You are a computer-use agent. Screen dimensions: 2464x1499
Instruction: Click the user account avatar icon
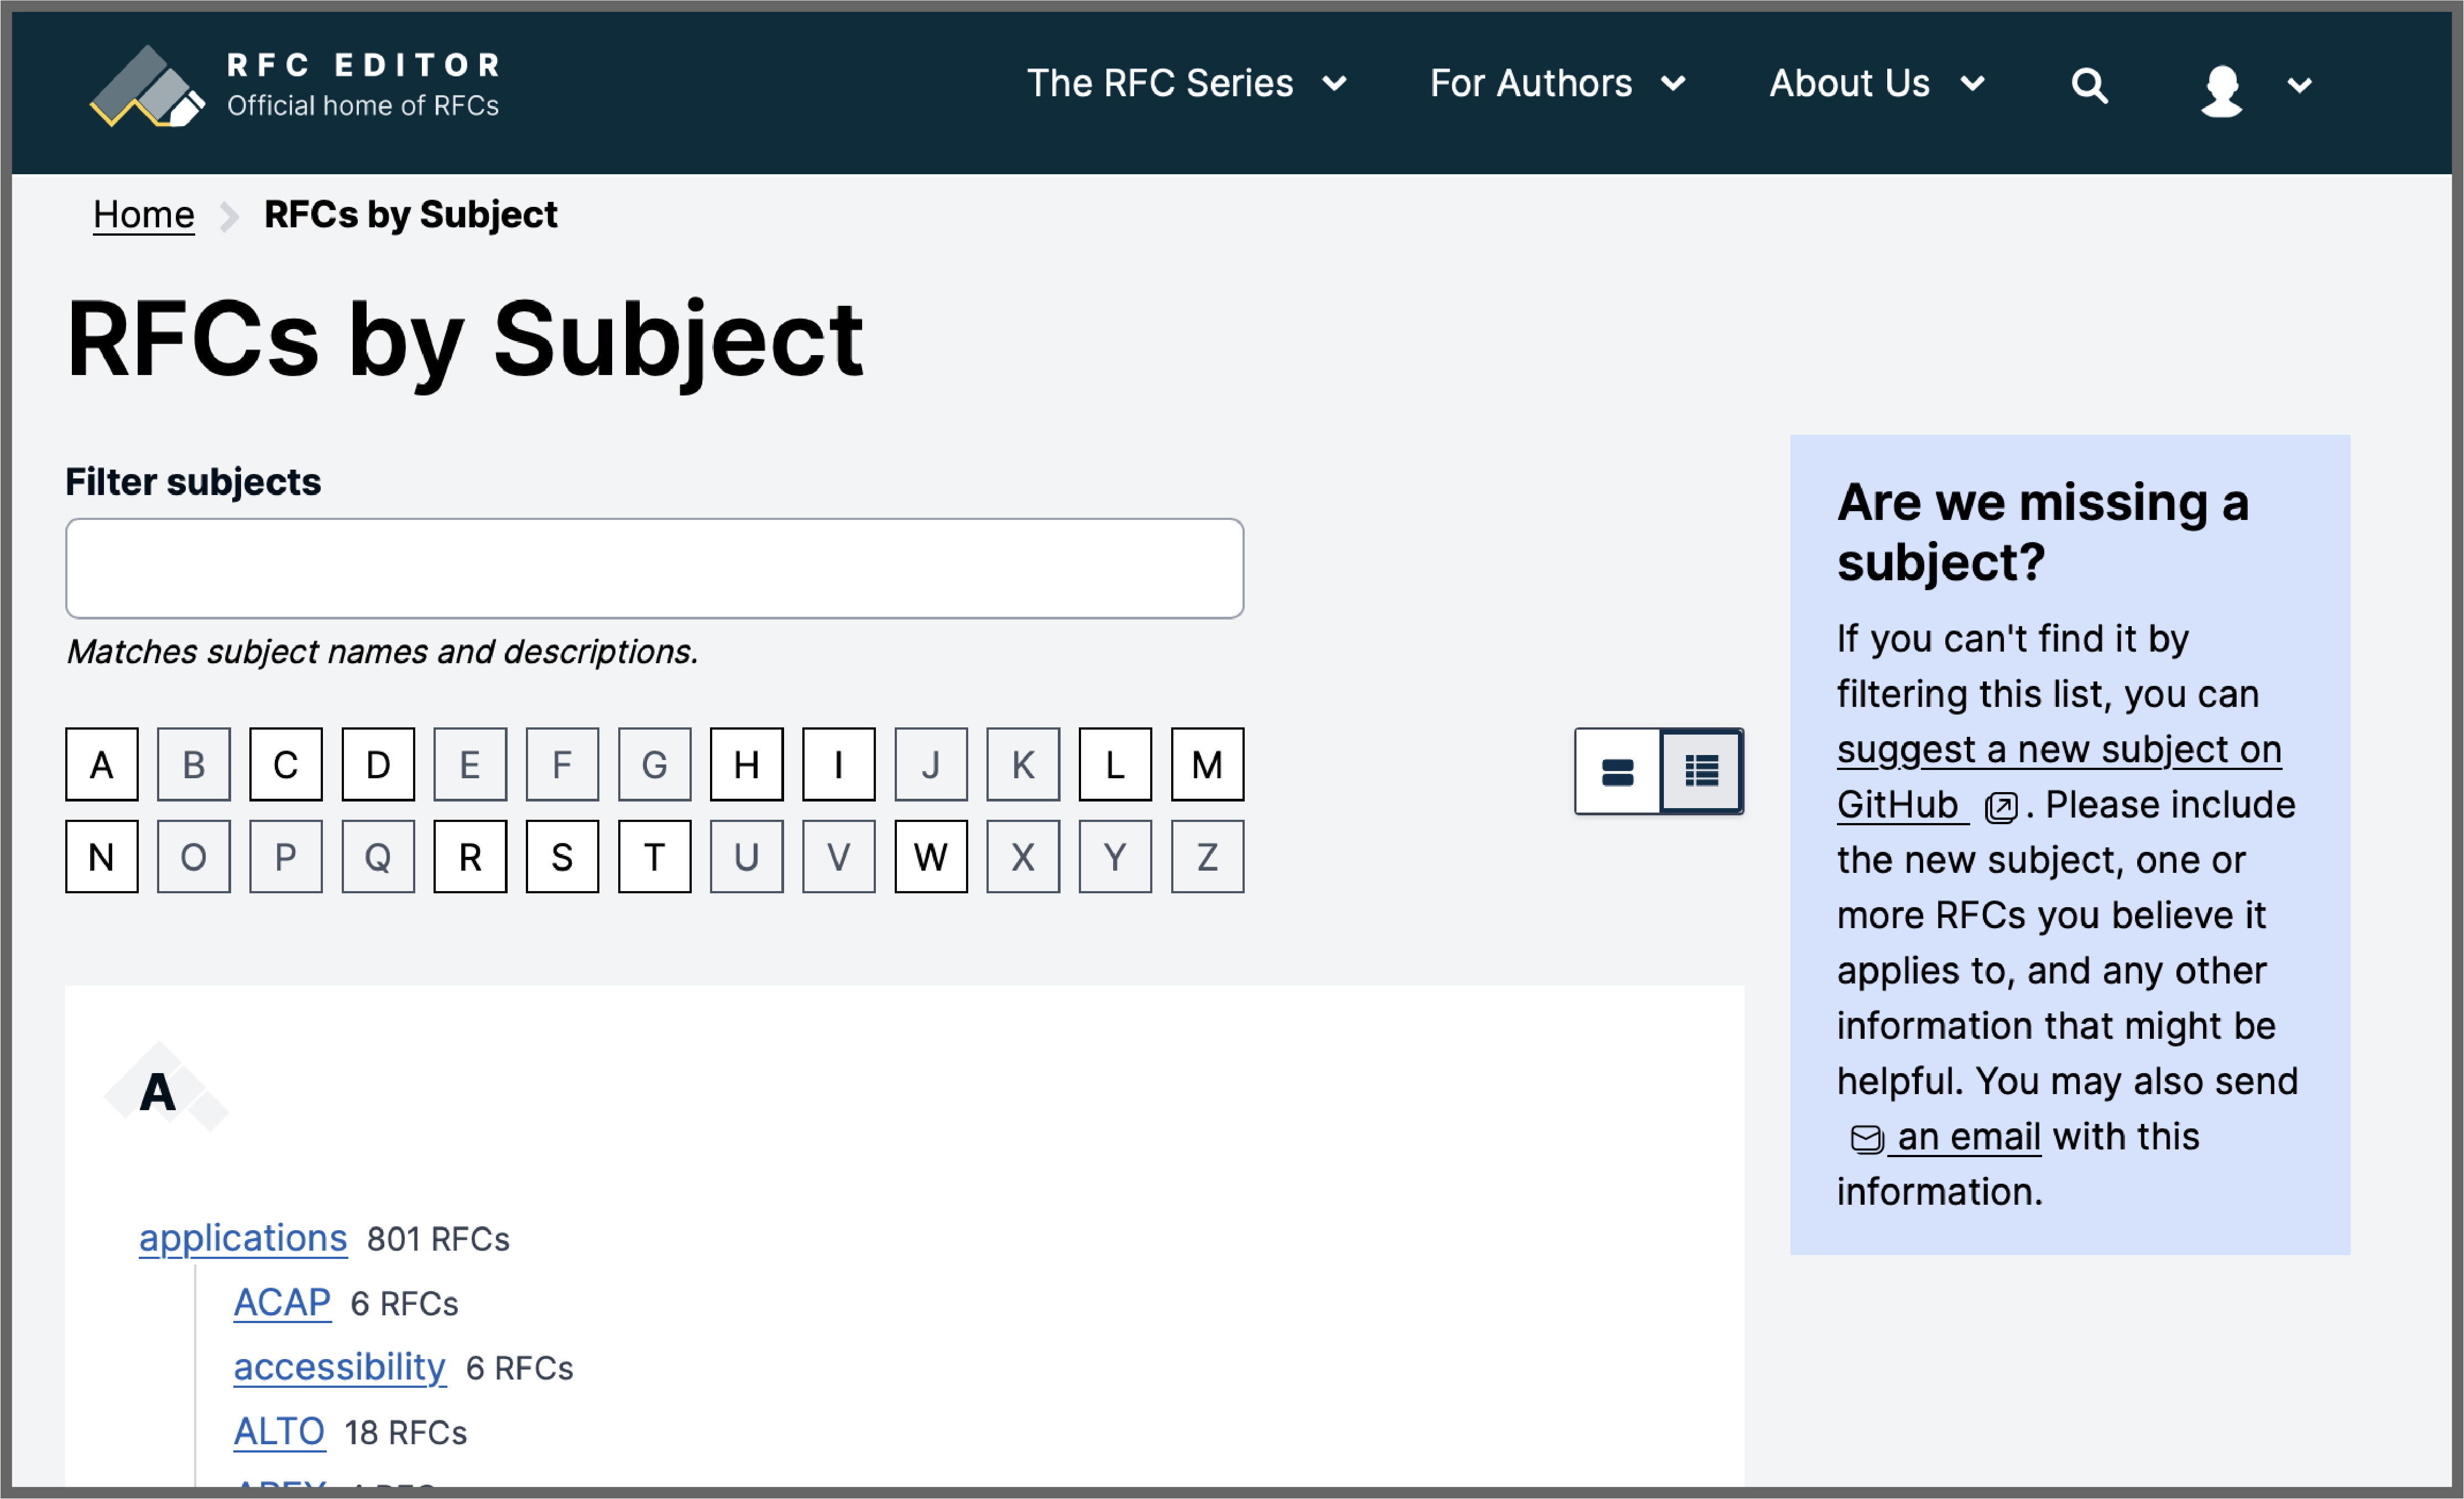(x=2221, y=90)
